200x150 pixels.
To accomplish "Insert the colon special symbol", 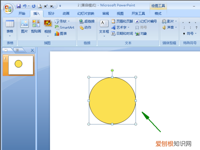I will pos(190,27).
